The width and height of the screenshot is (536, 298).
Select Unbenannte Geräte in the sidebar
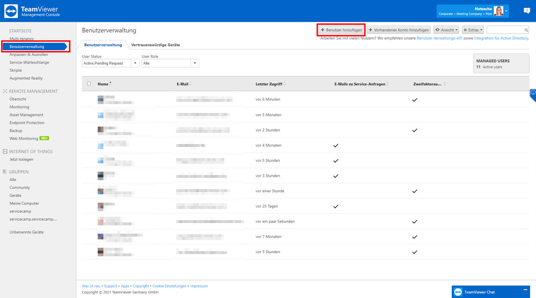click(26, 232)
